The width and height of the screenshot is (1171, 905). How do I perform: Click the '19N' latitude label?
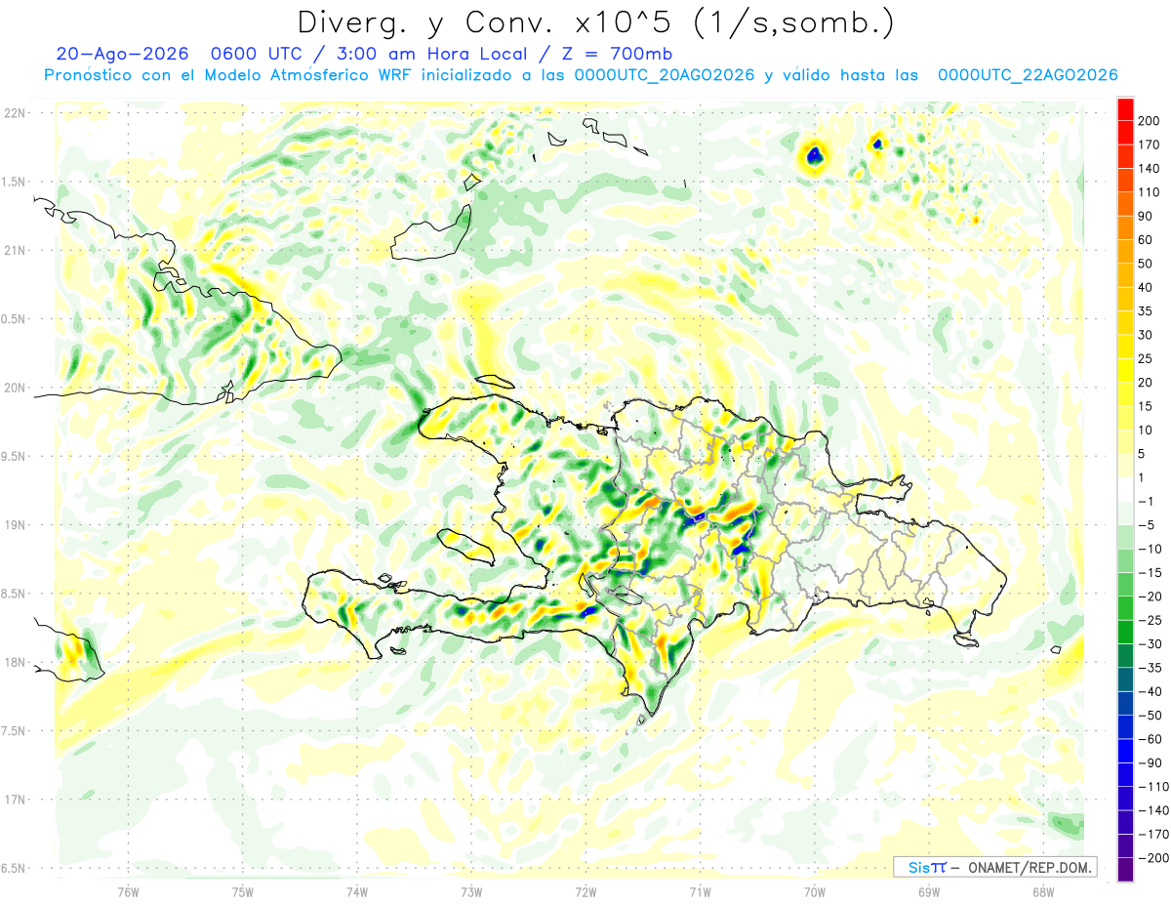[13, 524]
